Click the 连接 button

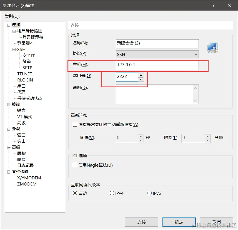click(141, 222)
